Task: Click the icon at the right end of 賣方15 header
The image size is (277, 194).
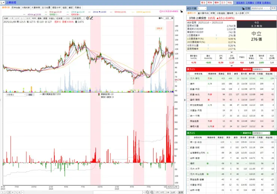Action: (x=272, y=133)
